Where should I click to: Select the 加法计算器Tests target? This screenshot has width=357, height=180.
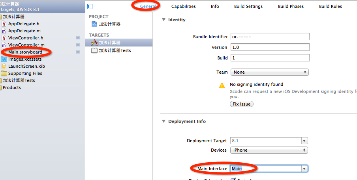[x=115, y=50]
